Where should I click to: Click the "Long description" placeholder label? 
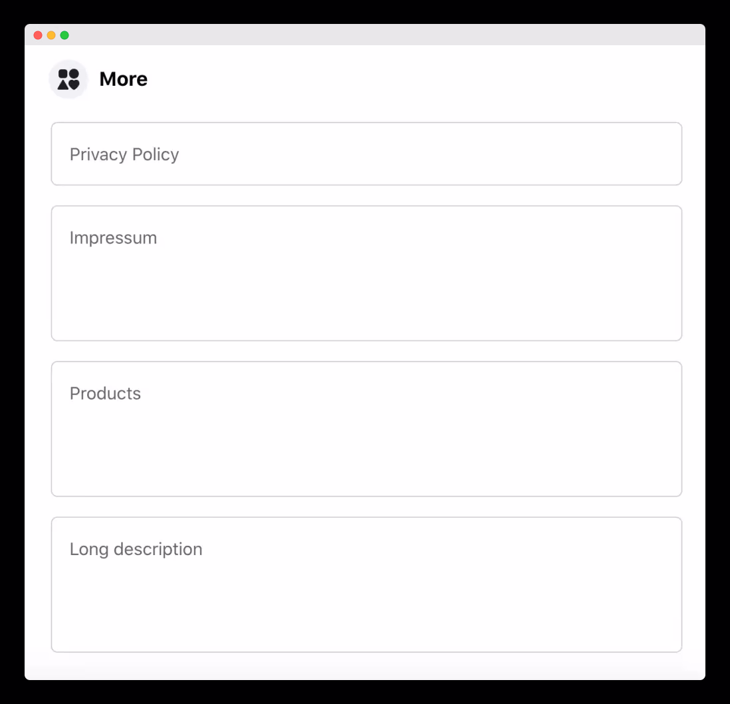(136, 549)
